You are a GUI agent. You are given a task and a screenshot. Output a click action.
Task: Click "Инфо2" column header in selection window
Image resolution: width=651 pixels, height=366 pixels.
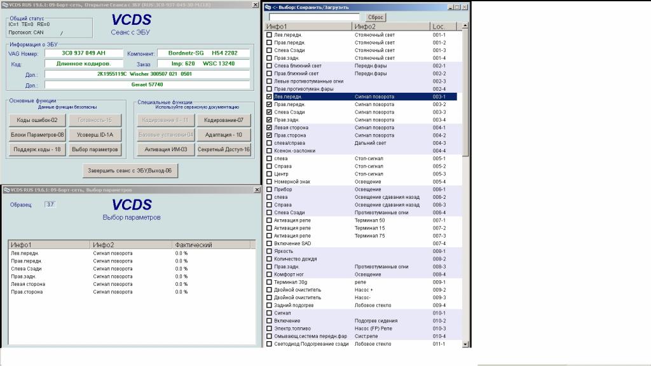point(391,27)
